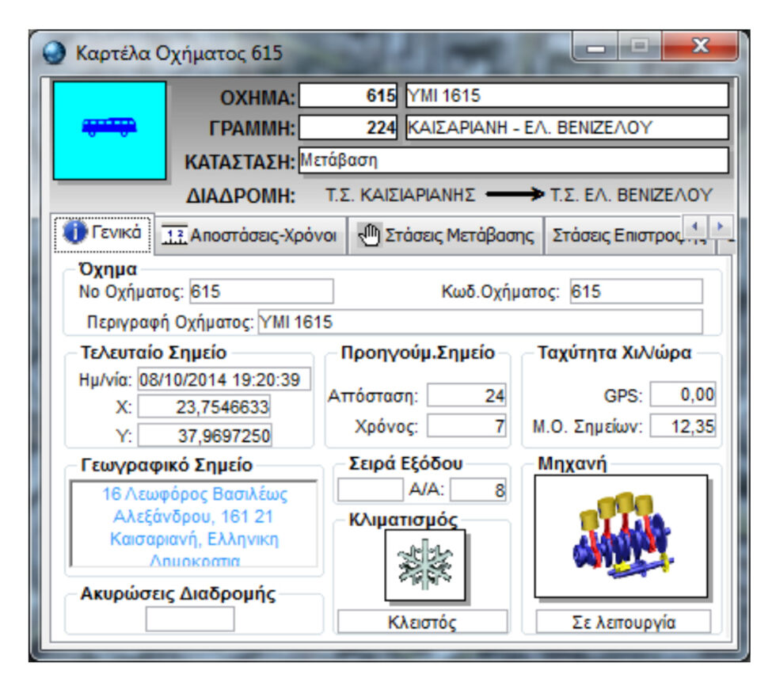The image size is (776, 686).
Task: Click the Τ.Σ. ΕΛ. ΒΕΝΙΖΕΛΟΥ destination text
Action: point(632,195)
